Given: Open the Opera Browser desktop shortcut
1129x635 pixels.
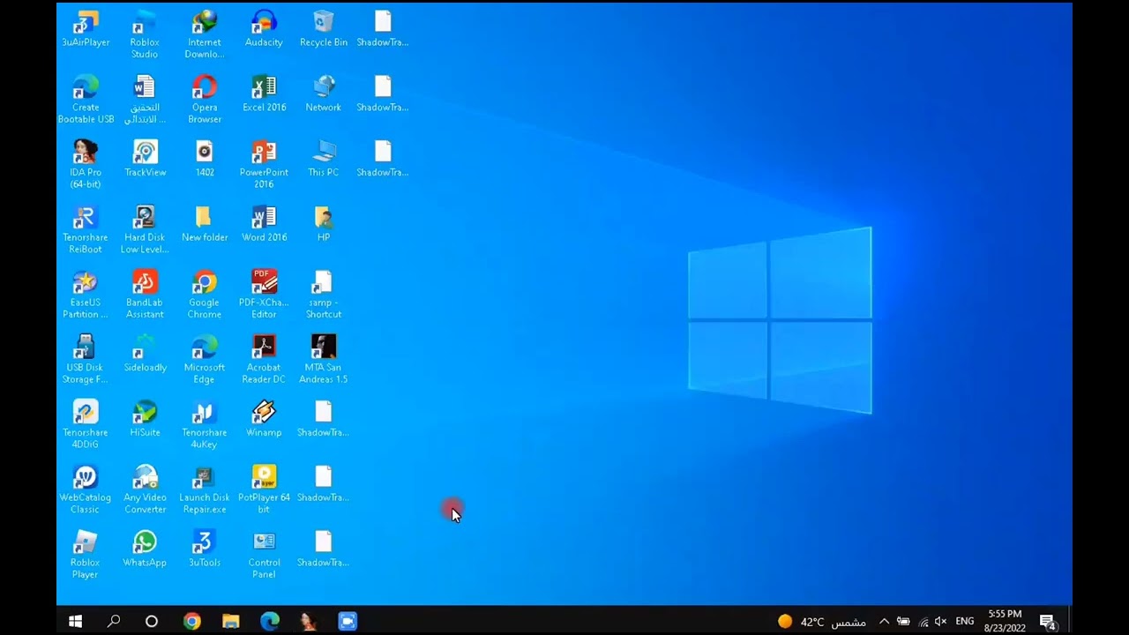Looking at the screenshot, I should pos(205,100).
